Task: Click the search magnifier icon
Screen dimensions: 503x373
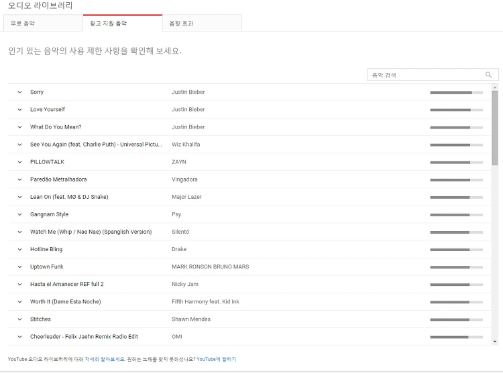Action: (488, 74)
